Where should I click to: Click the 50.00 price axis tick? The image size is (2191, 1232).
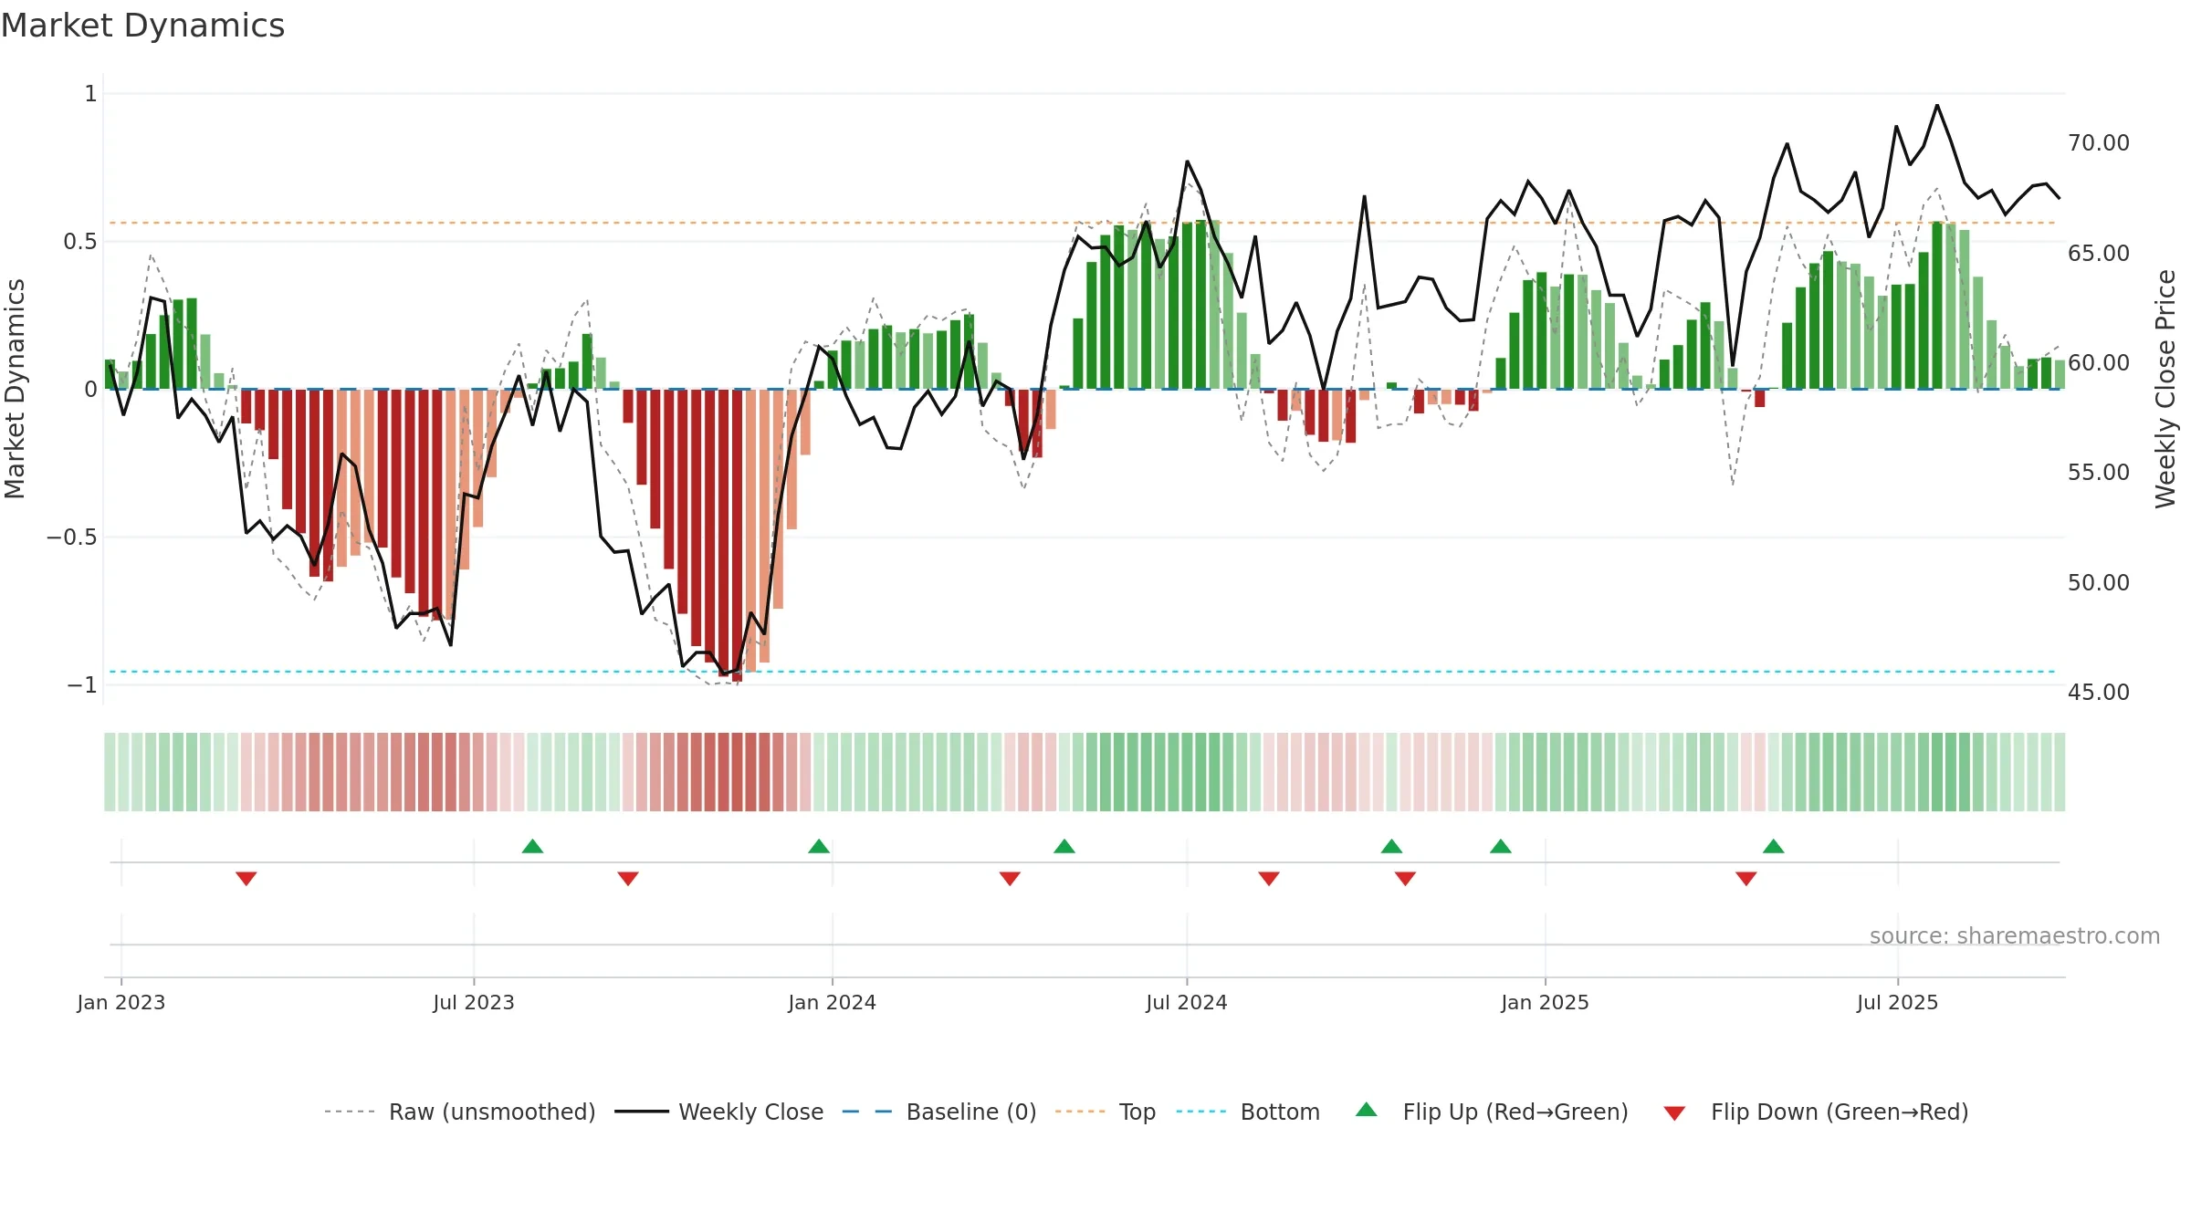2099,582
